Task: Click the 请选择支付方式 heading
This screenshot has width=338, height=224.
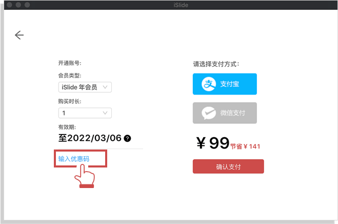Action: tap(216, 64)
